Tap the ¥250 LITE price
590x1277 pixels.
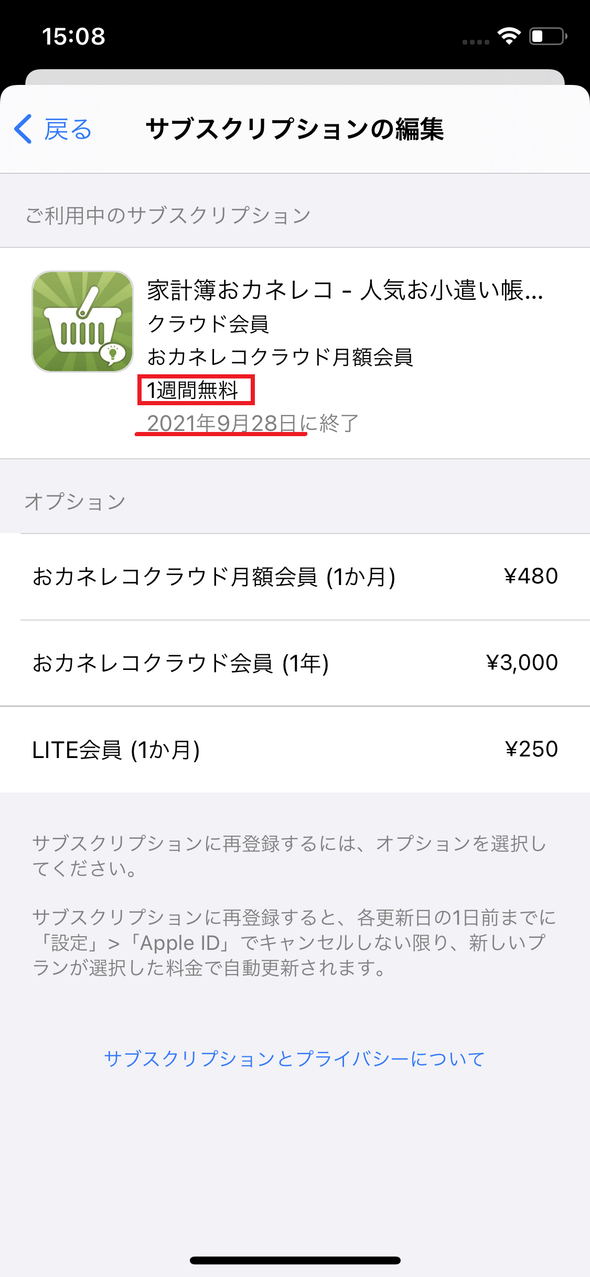click(x=531, y=749)
